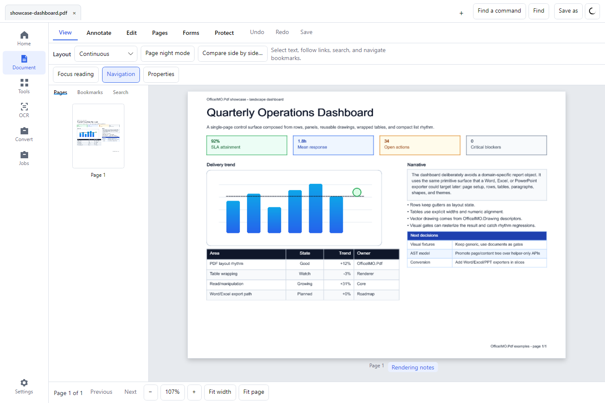Open the Tools grid icon

point(24,83)
